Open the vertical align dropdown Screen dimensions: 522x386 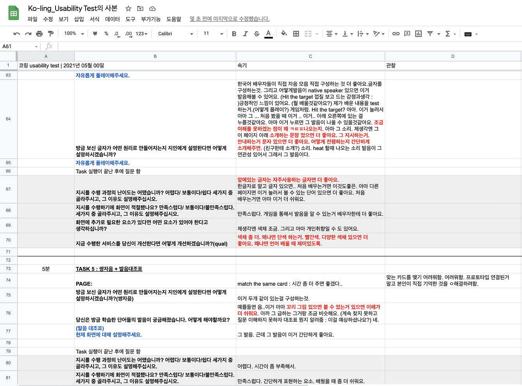tap(347, 34)
